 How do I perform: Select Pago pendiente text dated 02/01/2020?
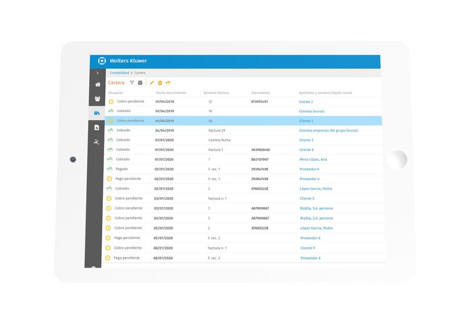[128, 179]
